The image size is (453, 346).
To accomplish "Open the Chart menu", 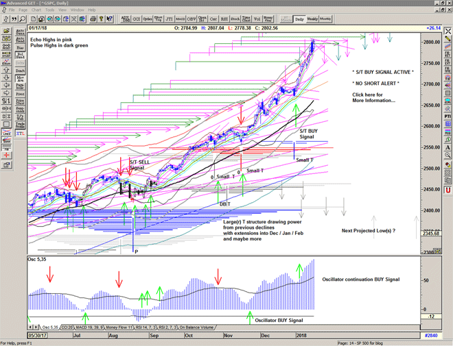I will coord(36,10).
